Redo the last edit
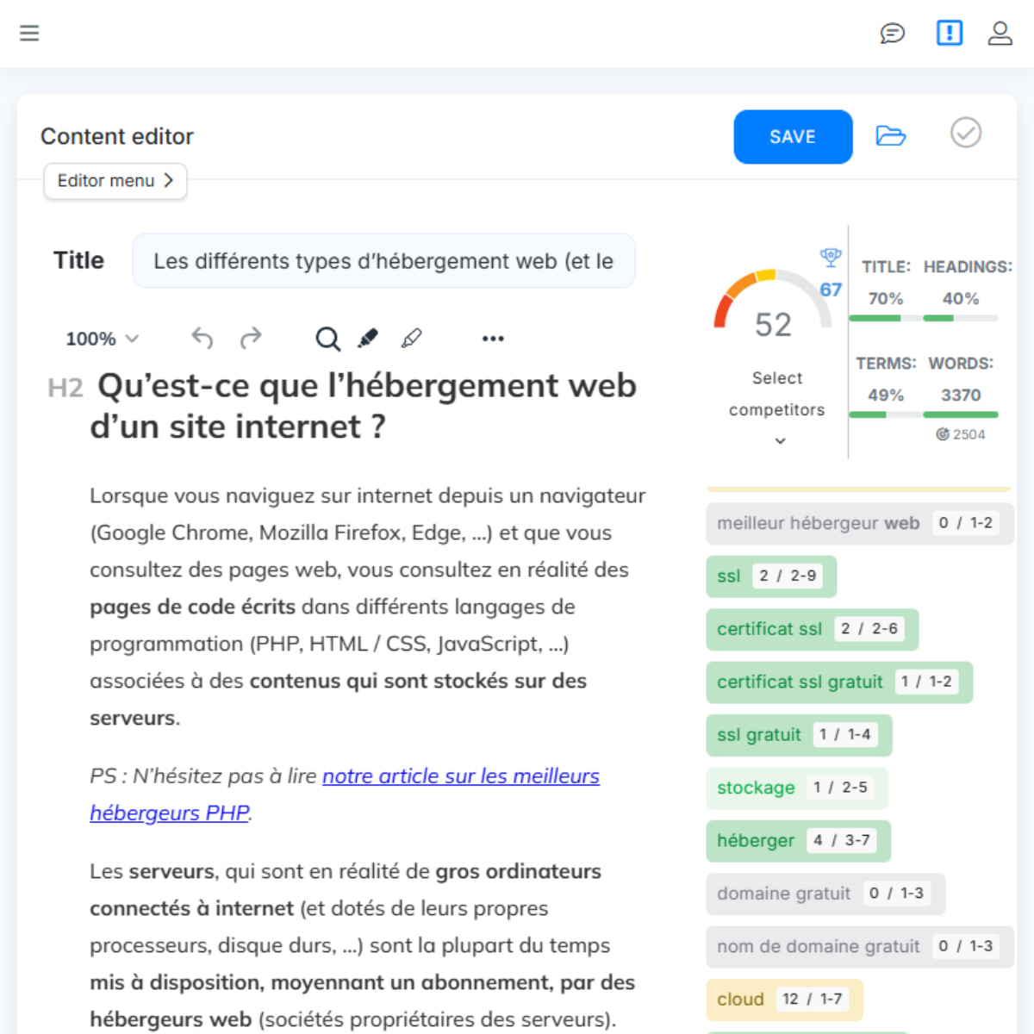Viewport: 1034px width, 1034px height. [251, 338]
